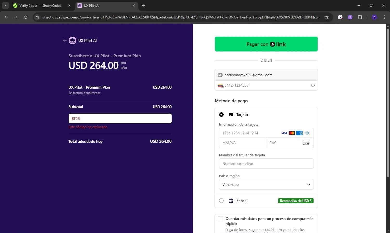
Task: Reload the Stripe checkout page
Action: [x=25, y=17]
